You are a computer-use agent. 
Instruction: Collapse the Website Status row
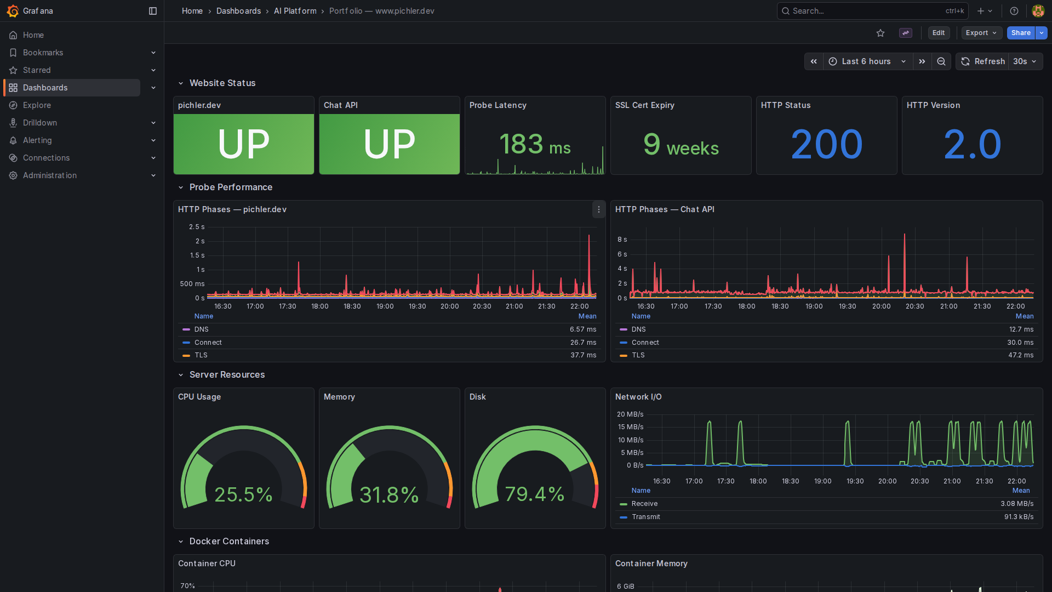(x=181, y=83)
